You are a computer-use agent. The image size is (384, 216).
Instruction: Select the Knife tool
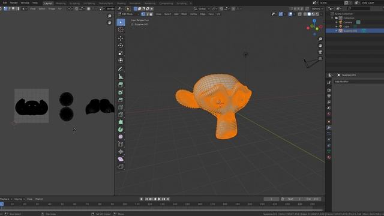(x=121, y=115)
